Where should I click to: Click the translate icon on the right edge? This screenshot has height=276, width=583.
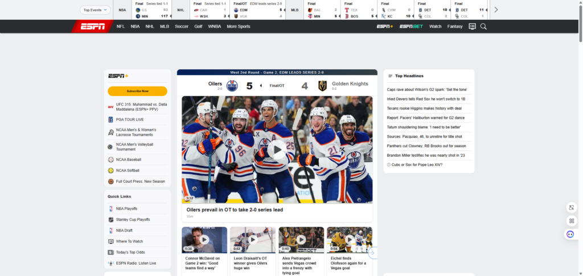point(570,208)
